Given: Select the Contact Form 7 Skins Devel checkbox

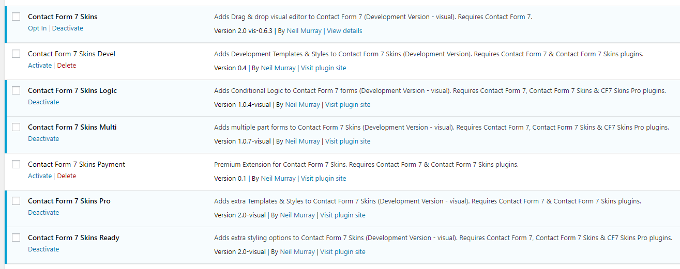Looking at the screenshot, I should (16, 54).
